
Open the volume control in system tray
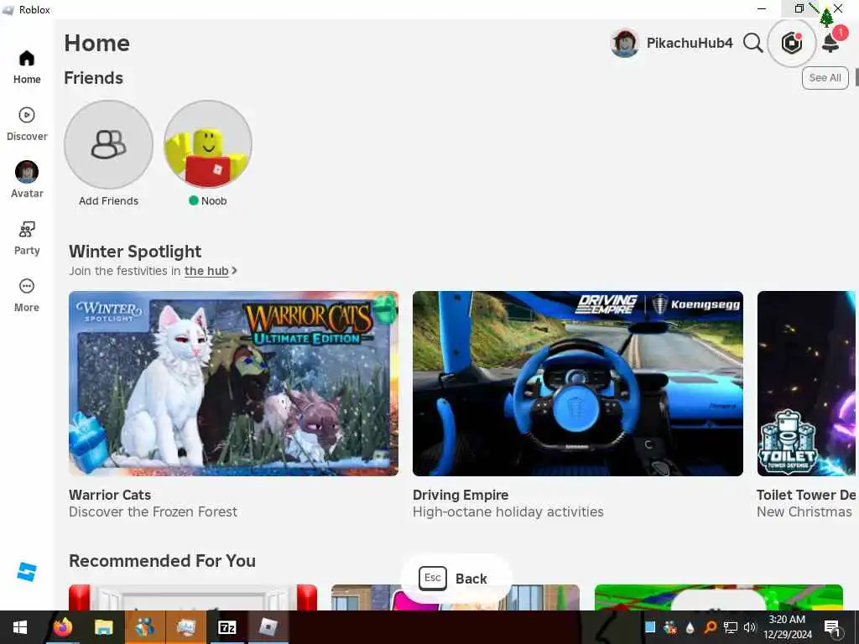(x=749, y=627)
